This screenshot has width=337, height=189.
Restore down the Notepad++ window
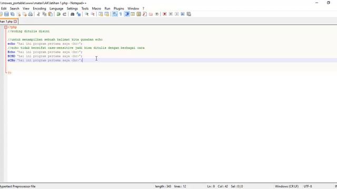tap(329, 3)
